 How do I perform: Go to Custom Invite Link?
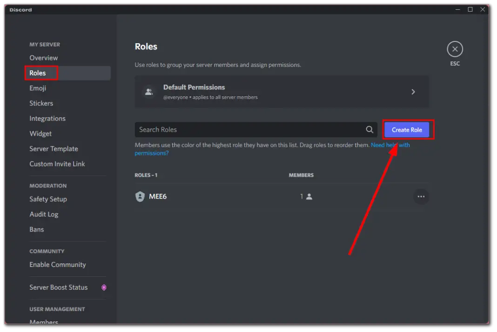click(57, 164)
